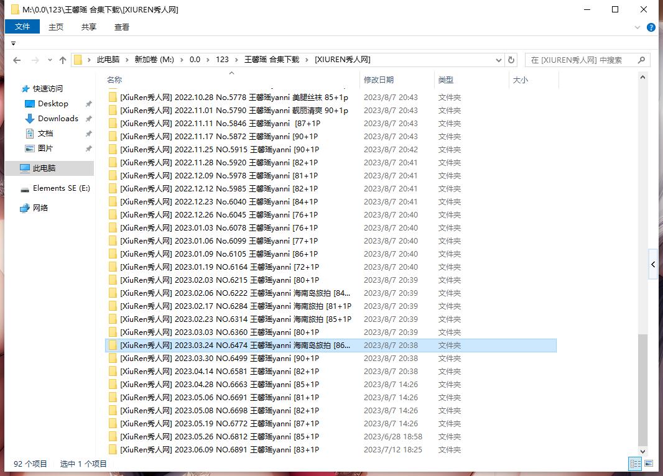Jump to 新加卷 (M:) in breadcrumb

154,60
